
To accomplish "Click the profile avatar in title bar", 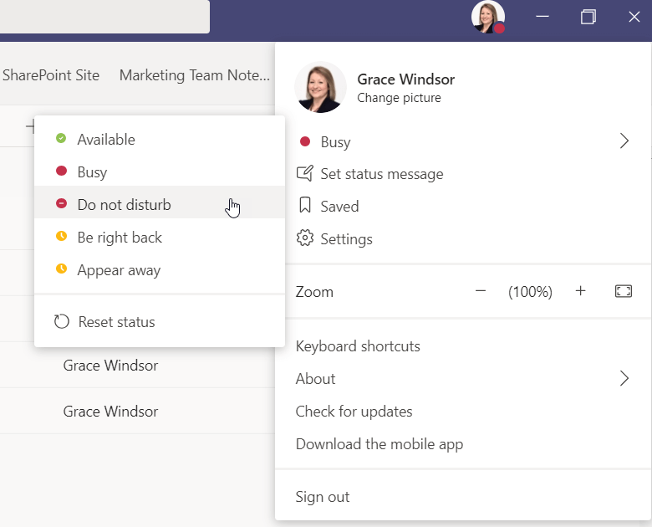I will 487,17.
